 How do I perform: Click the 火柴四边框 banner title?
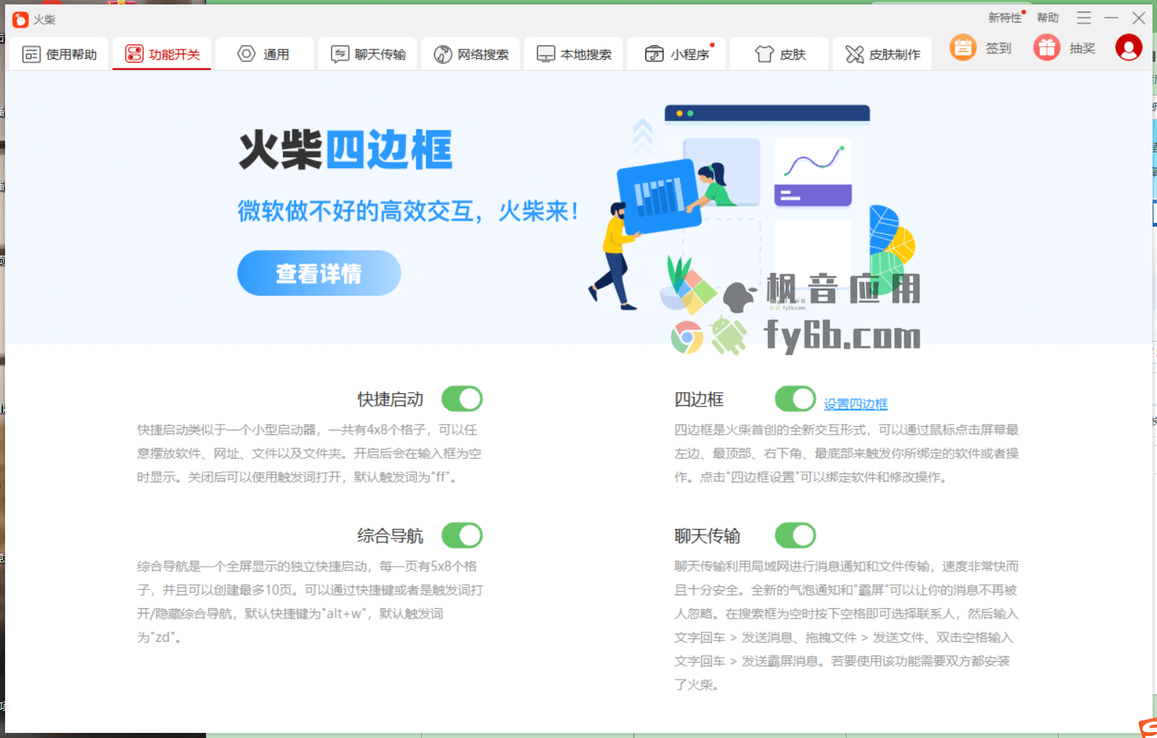tap(346, 149)
